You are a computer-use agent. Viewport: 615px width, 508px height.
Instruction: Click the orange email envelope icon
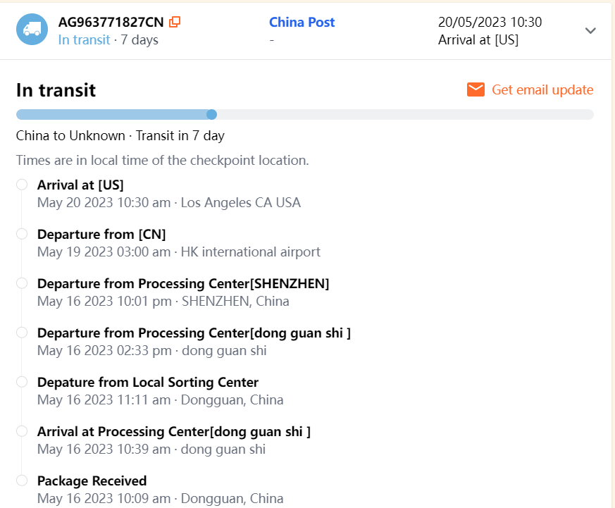coord(476,90)
